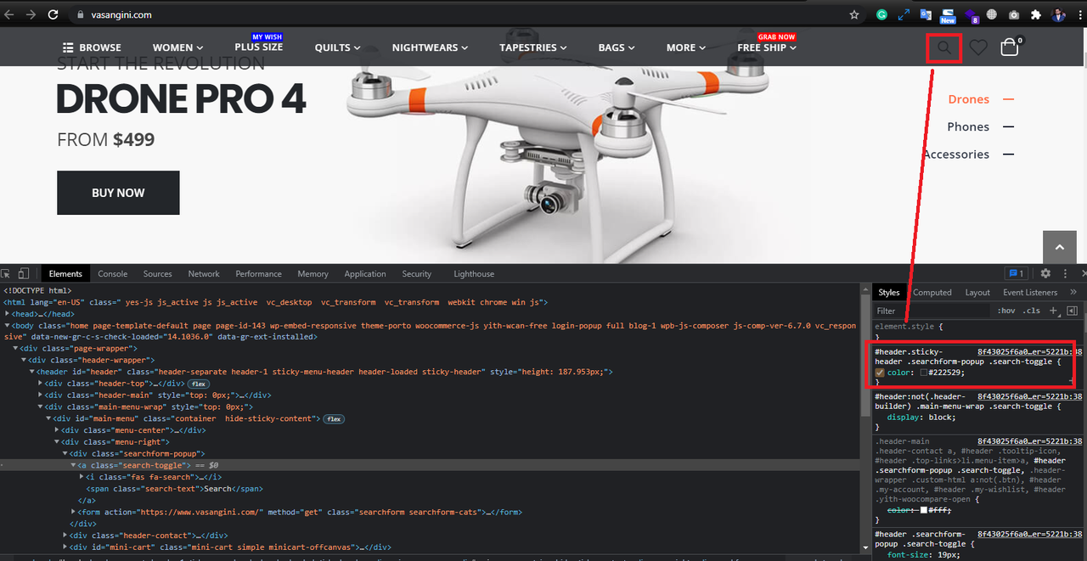The image size is (1087, 561).
Task: Uncheck the color #222529 property checkbox
Action: [880, 373]
